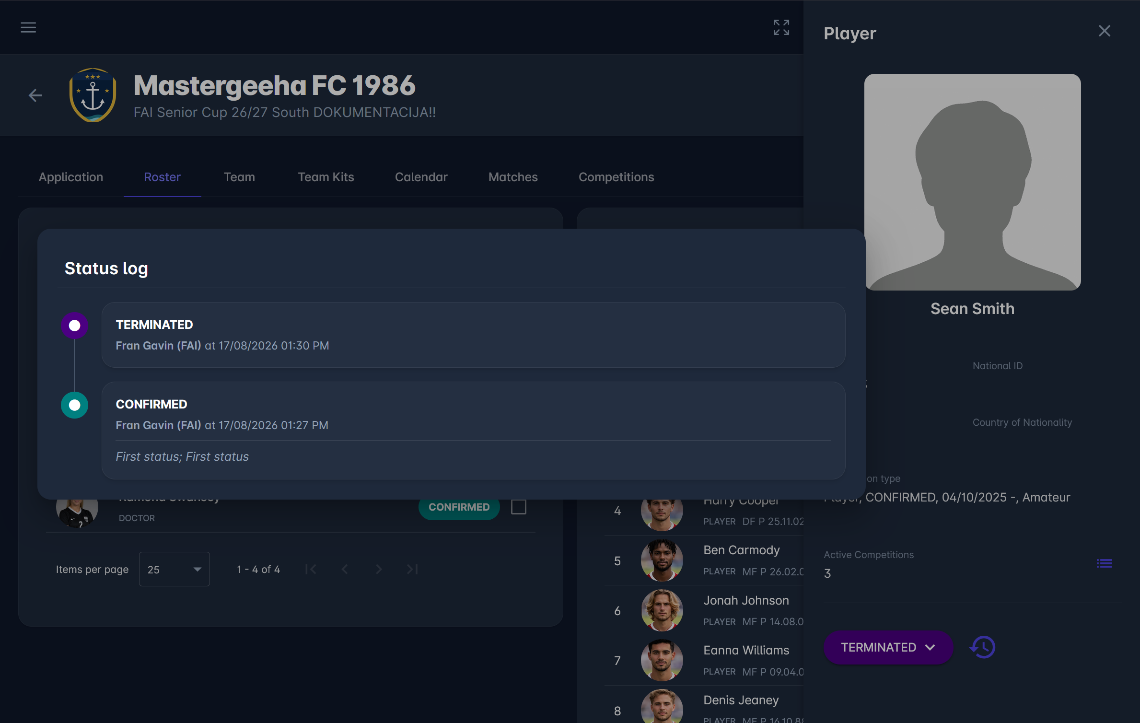
Task: Select the CONFIRMED status log marker
Action: (x=74, y=405)
